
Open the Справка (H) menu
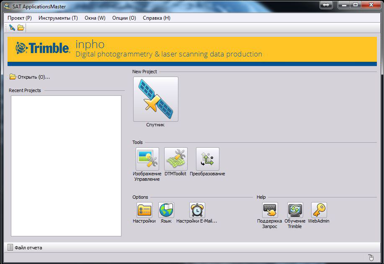click(x=157, y=18)
